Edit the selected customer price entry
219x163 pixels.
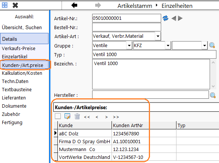(x=68, y=116)
